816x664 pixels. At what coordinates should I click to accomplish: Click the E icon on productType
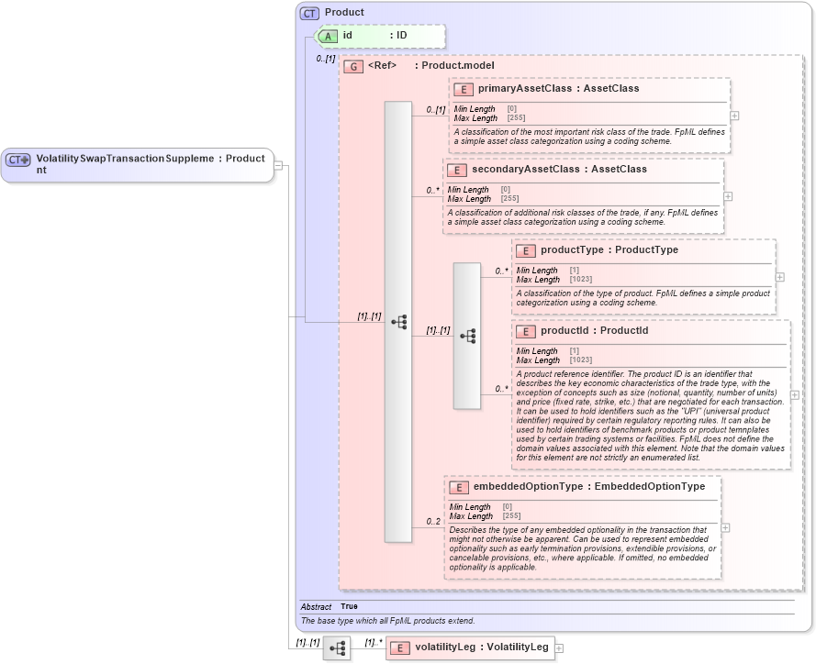[527, 250]
